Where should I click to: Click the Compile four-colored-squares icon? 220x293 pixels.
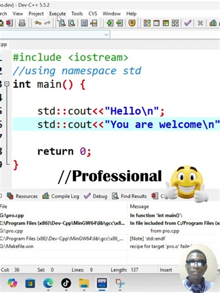147,23
